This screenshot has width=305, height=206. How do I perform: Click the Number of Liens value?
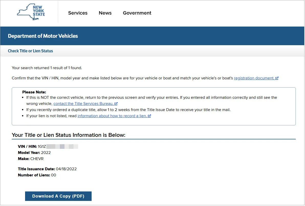(x=53, y=175)
